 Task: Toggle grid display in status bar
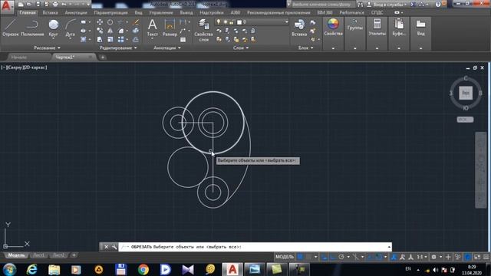click(300, 257)
